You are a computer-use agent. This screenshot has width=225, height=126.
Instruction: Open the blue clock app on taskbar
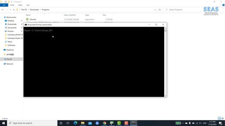pyautogui.click(x=97, y=123)
